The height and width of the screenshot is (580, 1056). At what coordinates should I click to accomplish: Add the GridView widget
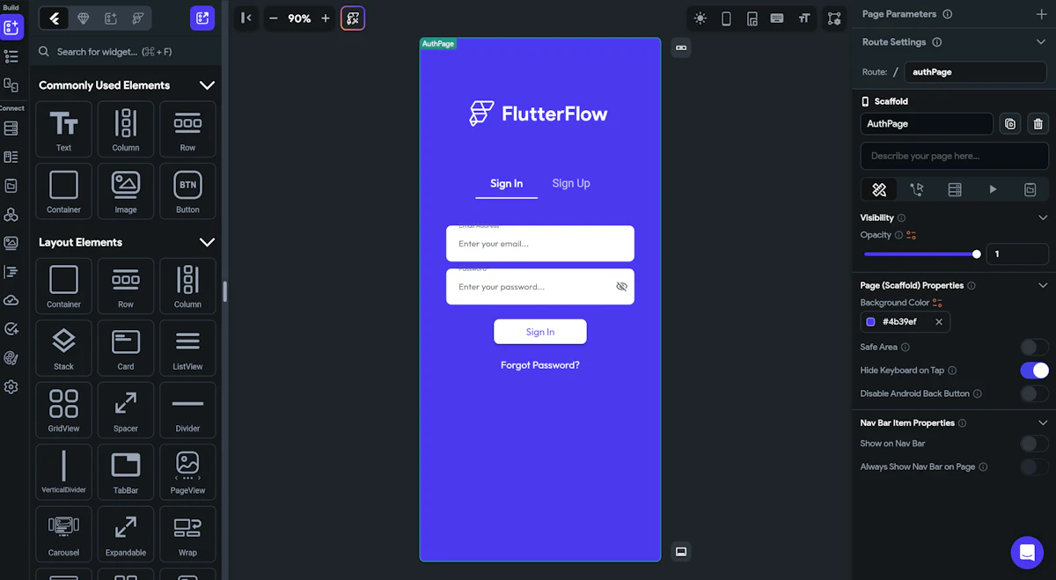[x=63, y=408]
